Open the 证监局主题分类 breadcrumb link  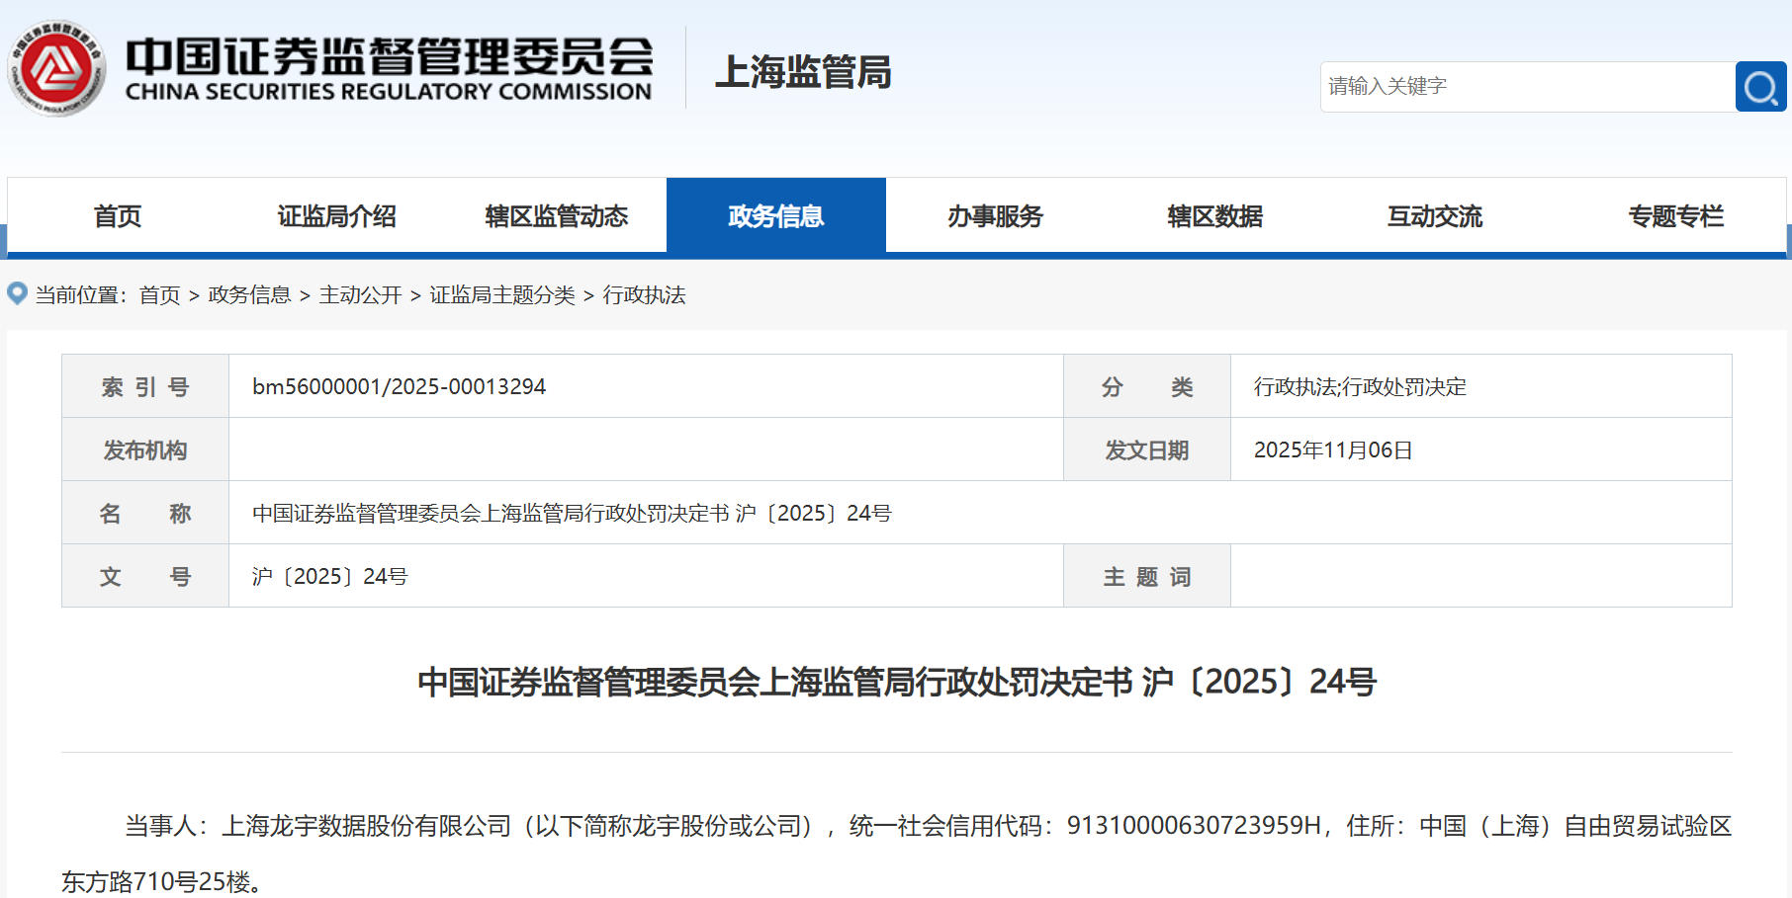(x=501, y=295)
